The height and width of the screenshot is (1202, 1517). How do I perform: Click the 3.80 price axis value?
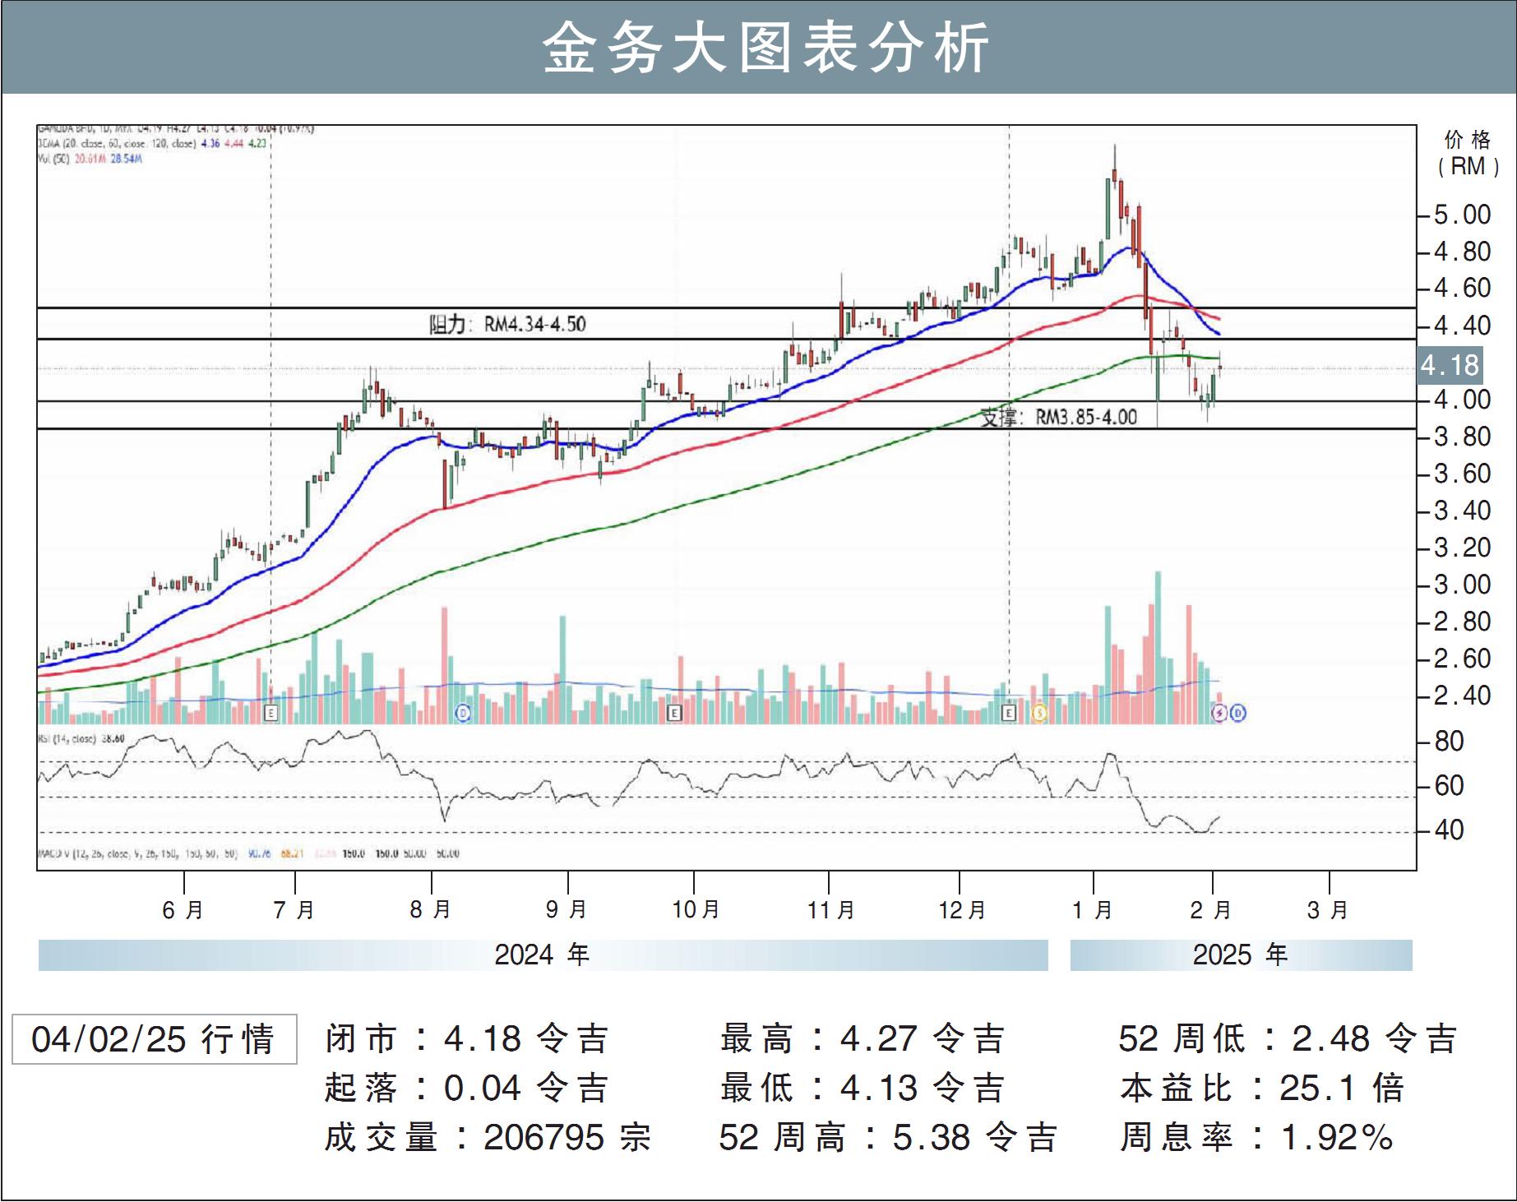(1462, 437)
